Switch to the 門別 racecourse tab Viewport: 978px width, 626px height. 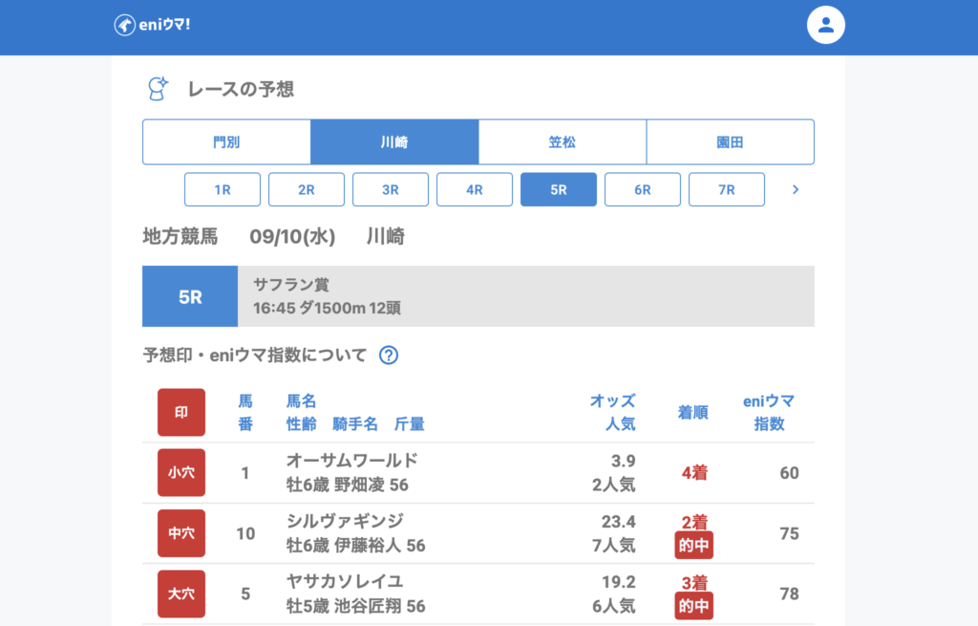226,142
